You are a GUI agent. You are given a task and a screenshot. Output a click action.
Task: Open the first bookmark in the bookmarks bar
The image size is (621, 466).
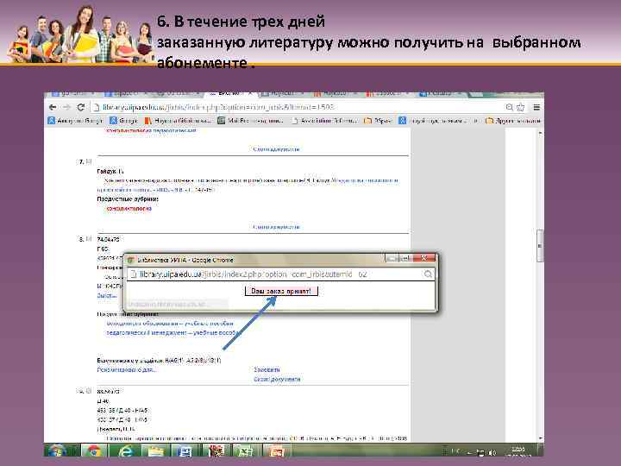point(75,121)
